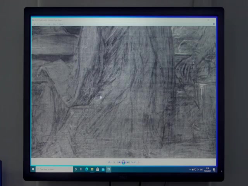Viewport: 248px width, 186px height.
Task: Expand the Print menu
Action: coord(42,24)
